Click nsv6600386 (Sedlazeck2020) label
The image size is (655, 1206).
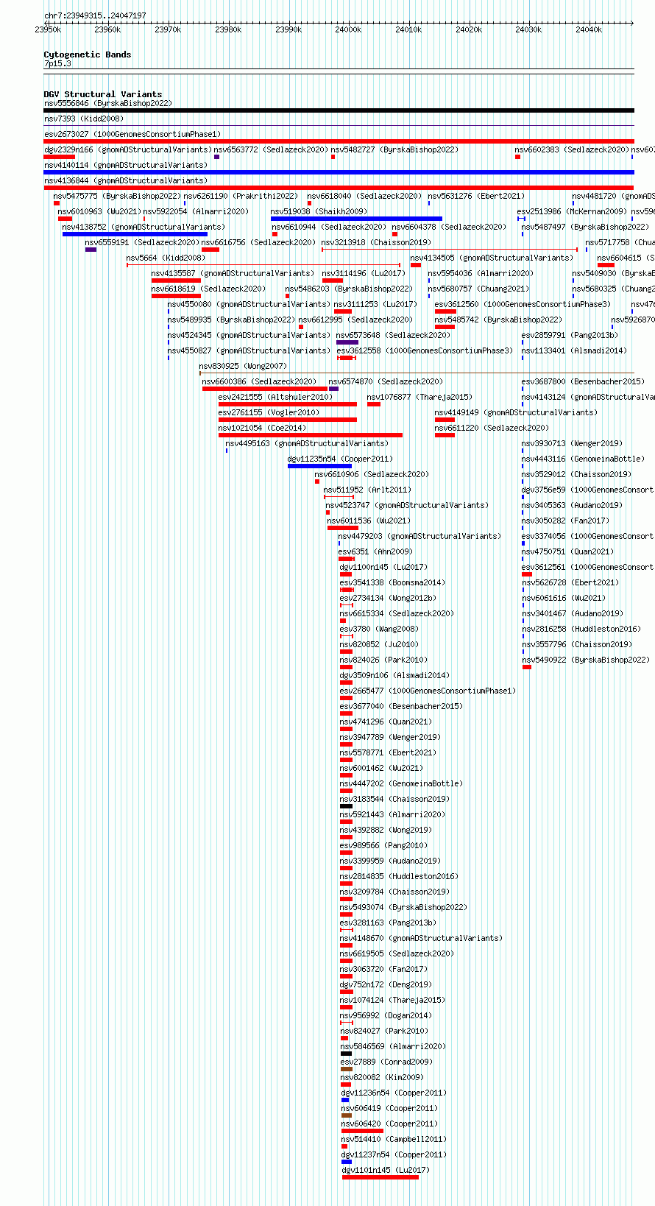(x=259, y=381)
